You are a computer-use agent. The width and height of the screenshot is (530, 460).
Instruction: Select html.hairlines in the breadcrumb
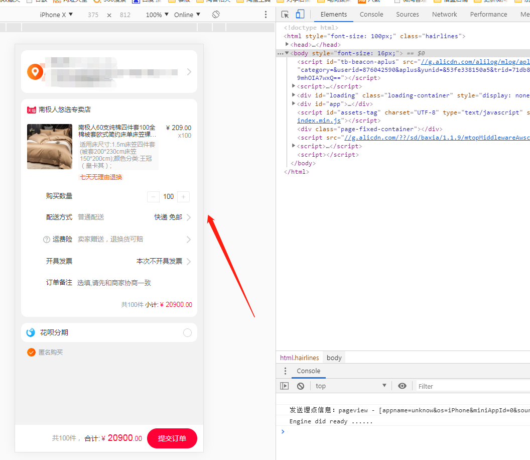click(299, 358)
